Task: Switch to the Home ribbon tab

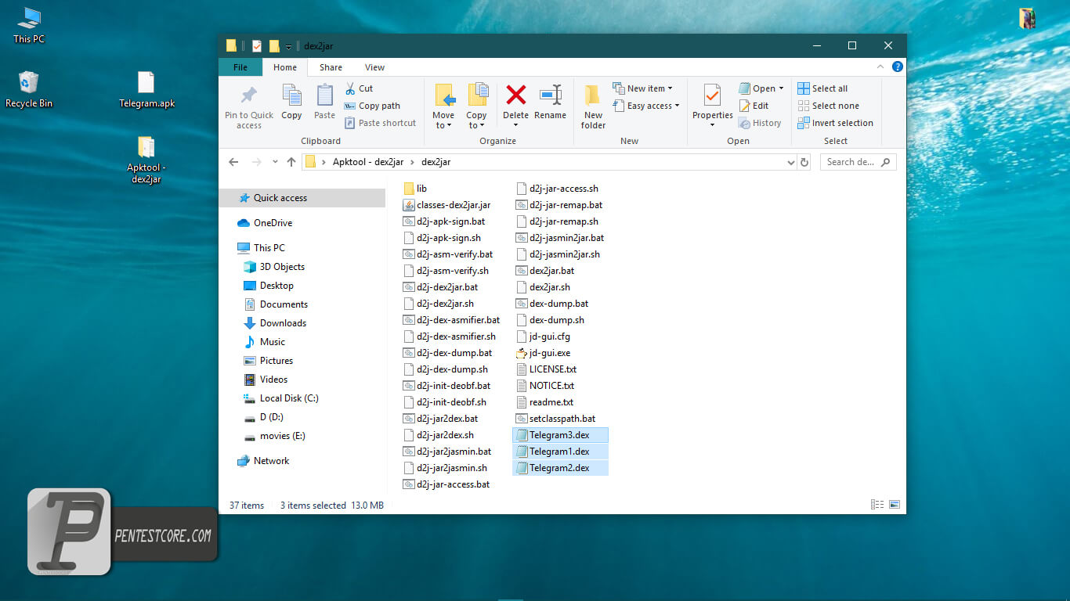Action: pyautogui.click(x=285, y=67)
